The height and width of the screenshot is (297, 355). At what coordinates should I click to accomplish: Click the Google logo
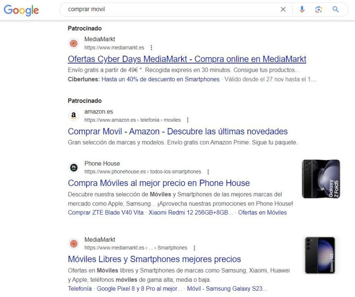click(x=21, y=10)
